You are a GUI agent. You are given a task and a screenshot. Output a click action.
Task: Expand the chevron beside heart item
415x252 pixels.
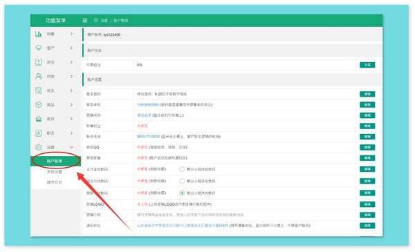click(x=71, y=48)
